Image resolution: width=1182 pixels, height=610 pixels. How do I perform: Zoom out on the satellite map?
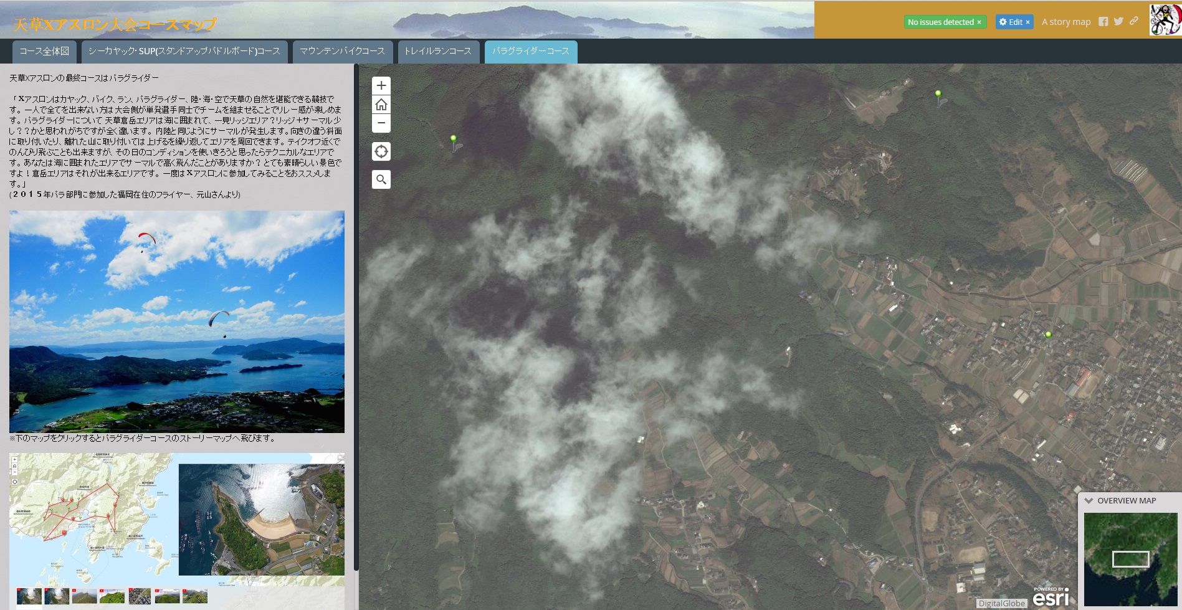pos(381,123)
